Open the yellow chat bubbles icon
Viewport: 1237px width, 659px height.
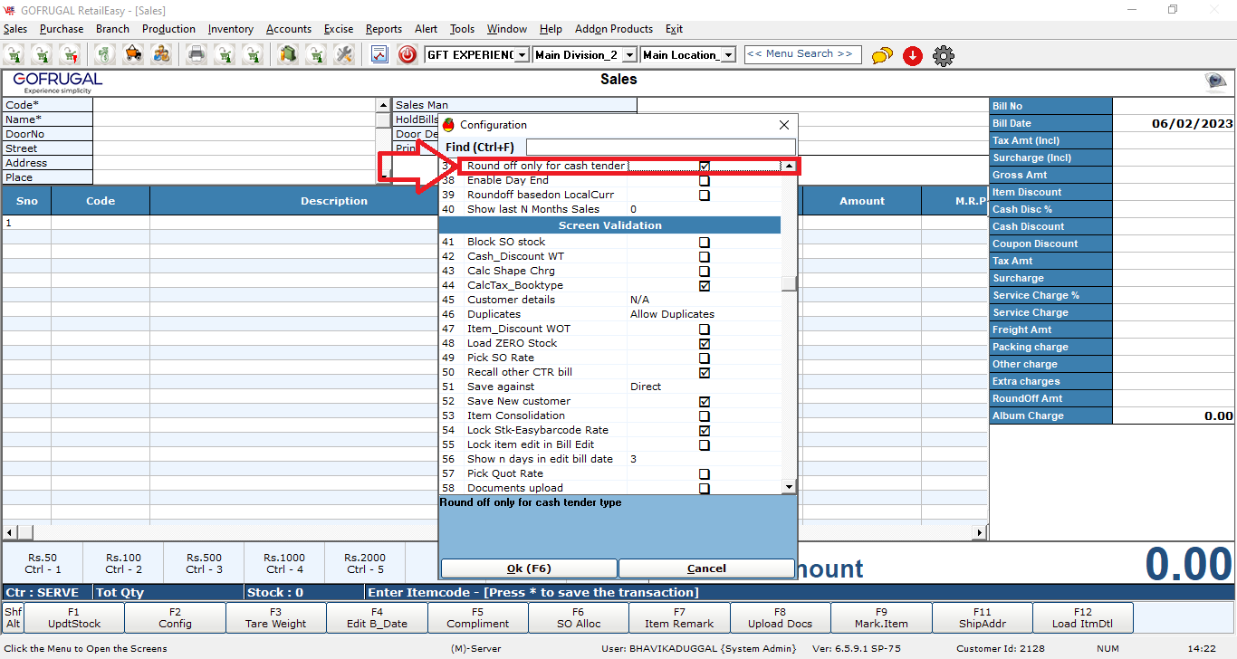click(x=882, y=56)
